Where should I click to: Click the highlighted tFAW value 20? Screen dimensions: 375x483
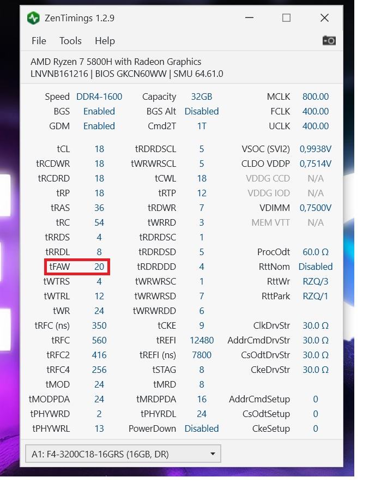(99, 267)
